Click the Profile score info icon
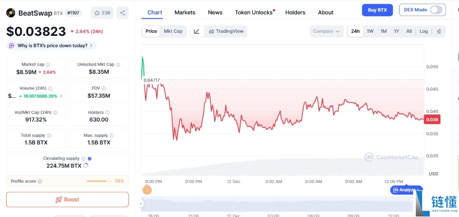Screen dimensions: 459x217 (40, 182)
